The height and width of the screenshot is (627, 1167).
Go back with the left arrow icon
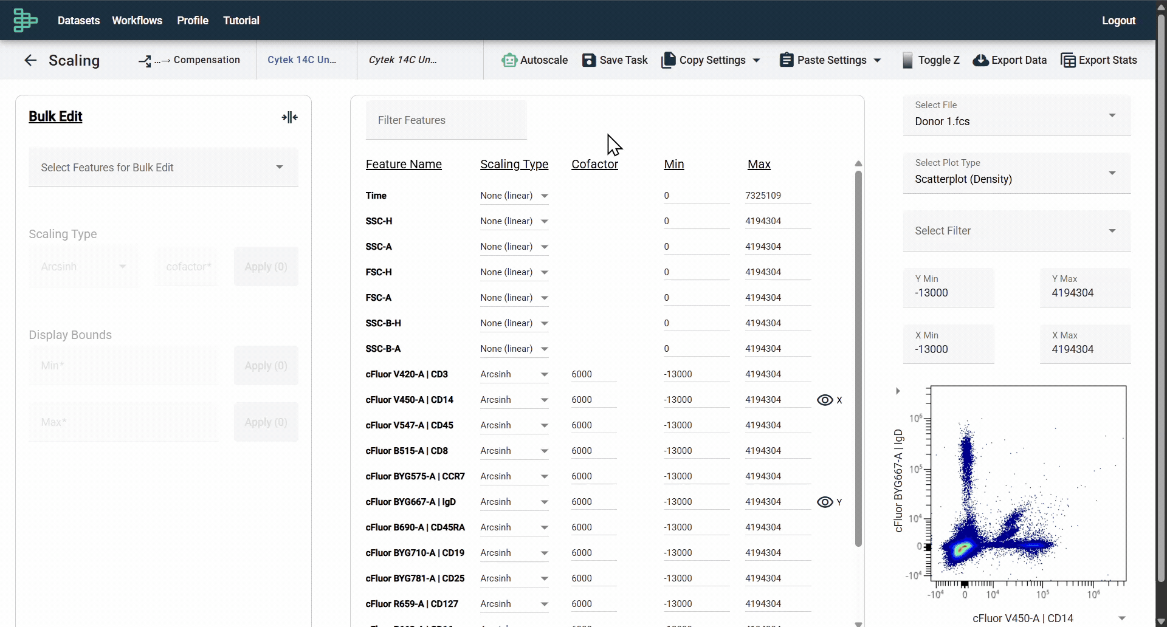(30, 60)
